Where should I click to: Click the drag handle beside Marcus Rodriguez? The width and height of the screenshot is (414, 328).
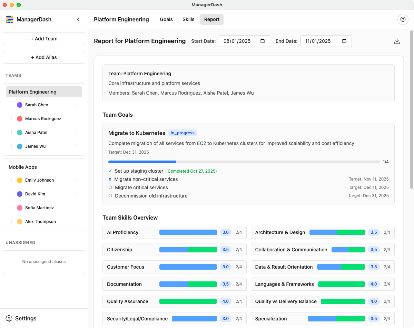click(x=11, y=119)
